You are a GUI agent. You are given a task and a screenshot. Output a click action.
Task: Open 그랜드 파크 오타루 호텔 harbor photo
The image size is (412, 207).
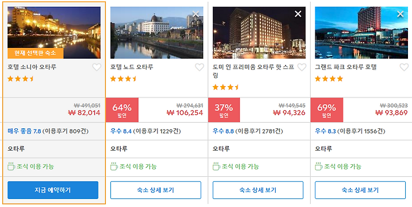tap(361, 33)
